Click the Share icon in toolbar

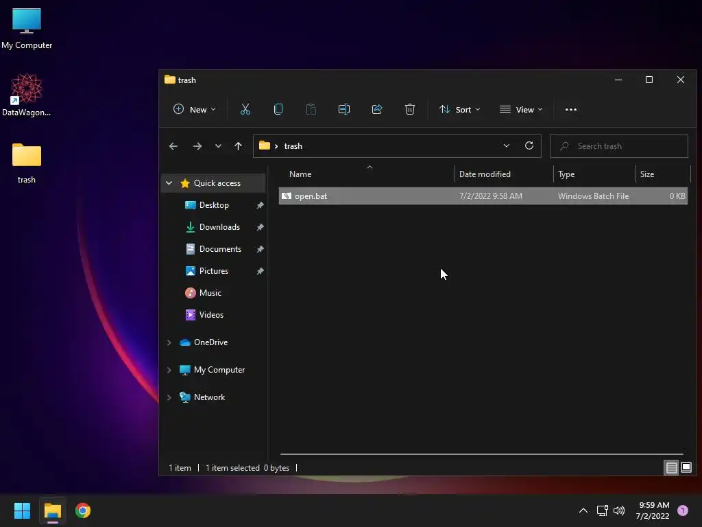coord(377,109)
